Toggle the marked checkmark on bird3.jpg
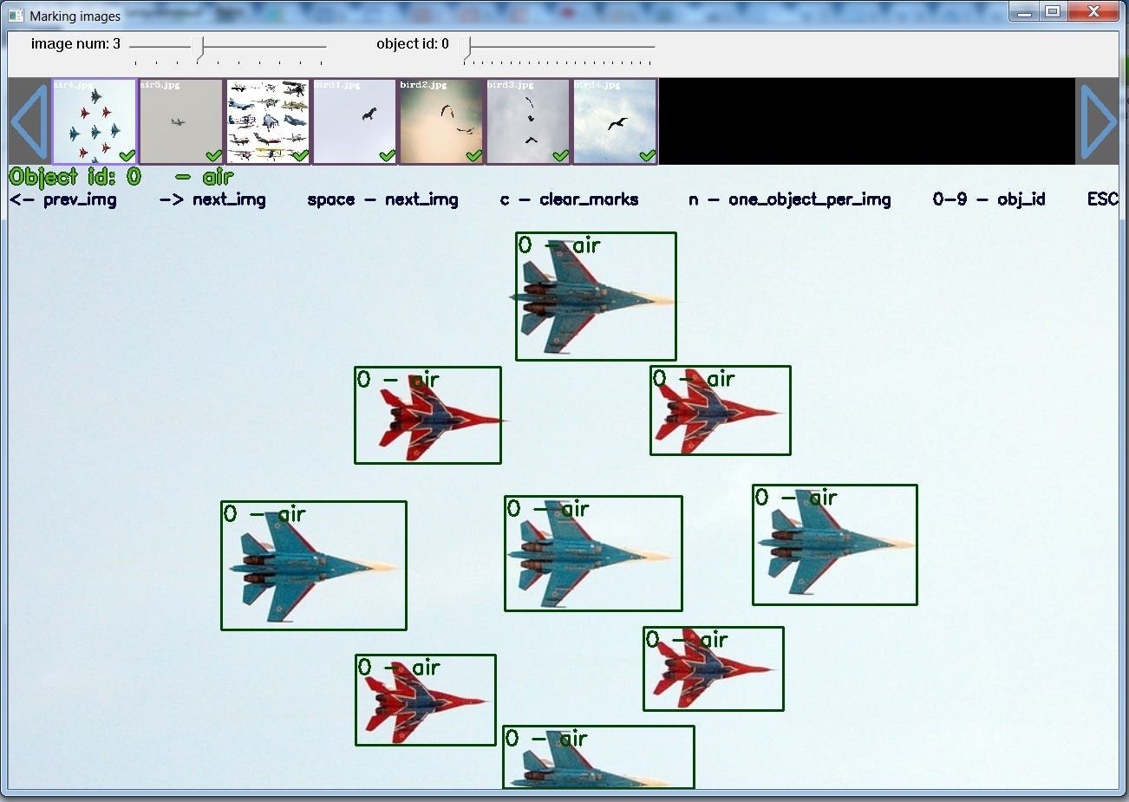Screen dimensions: 1129x802 click(561, 156)
